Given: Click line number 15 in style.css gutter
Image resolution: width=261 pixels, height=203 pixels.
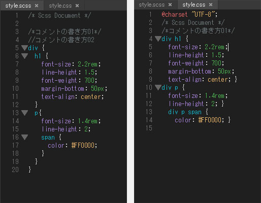Looking at the screenshot, I should (x=149, y=128).
